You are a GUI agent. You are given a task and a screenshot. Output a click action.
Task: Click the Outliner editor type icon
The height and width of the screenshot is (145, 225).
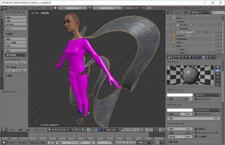[x=170, y=13]
